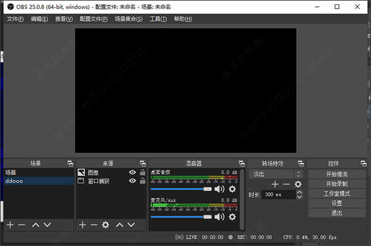Viewport: 371px width, 246px height.
Task: Toggle visibility of the 窗口捕获 source
Action: click(x=132, y=181)
